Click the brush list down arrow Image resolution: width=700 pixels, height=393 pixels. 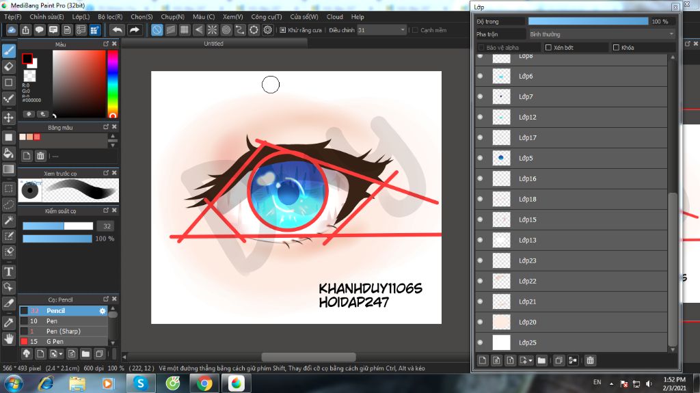(x=113, y=343)
